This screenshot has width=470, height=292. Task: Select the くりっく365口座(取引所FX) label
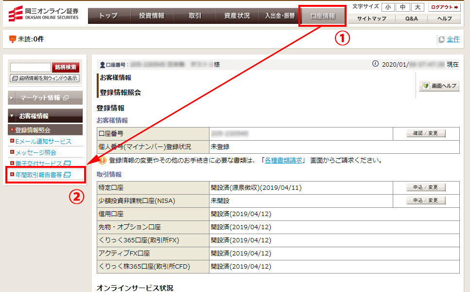coord(153,240)
